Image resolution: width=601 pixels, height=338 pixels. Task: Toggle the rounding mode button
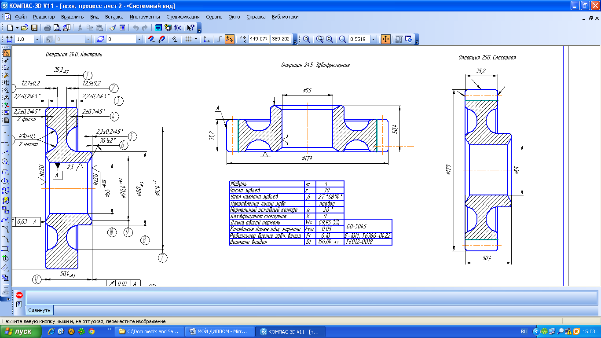(x=229, y=39)
